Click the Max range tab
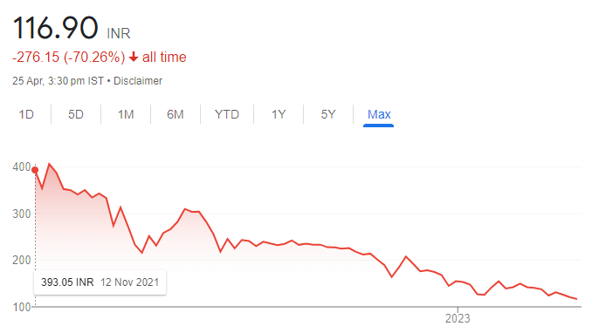The image size is (592, 333). point(379,114)
